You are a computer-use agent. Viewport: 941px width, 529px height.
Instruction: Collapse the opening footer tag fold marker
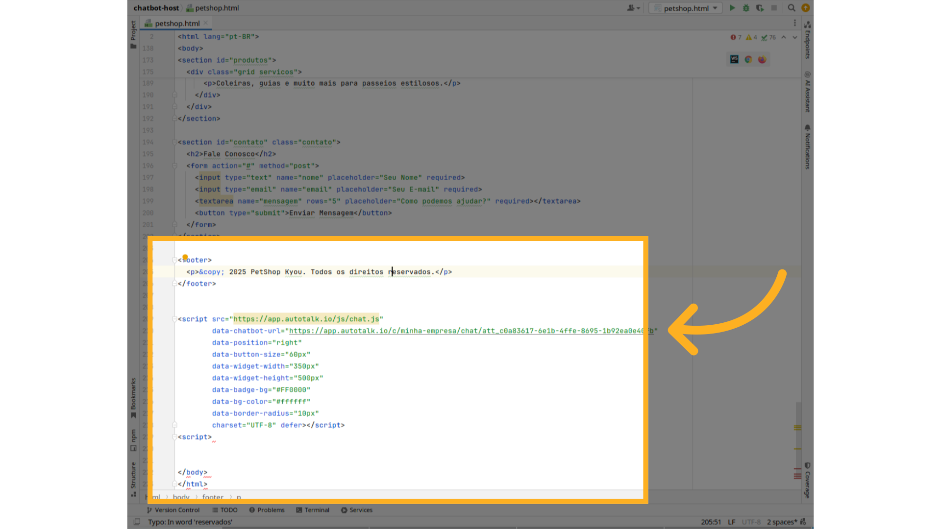174,260
